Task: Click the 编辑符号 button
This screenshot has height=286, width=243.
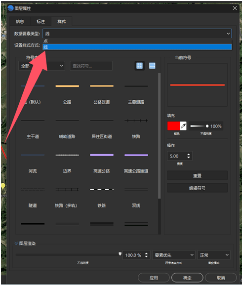Action: pyautogui.click(x=197, y=188)
